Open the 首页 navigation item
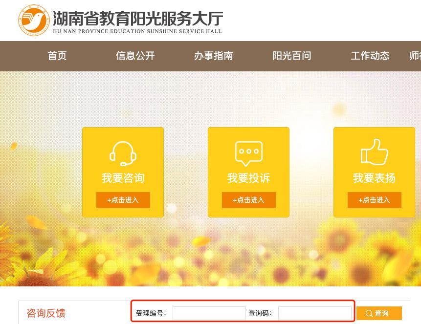The image size is (421, 324). pyautogui.click(x=57, y=56)
